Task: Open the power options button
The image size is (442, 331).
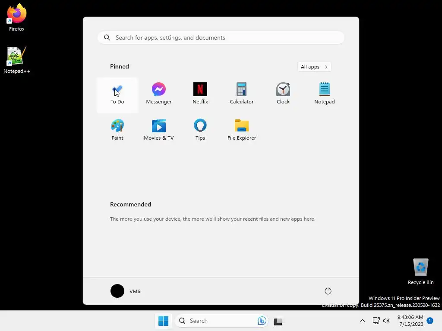Action: coord(328,291)
